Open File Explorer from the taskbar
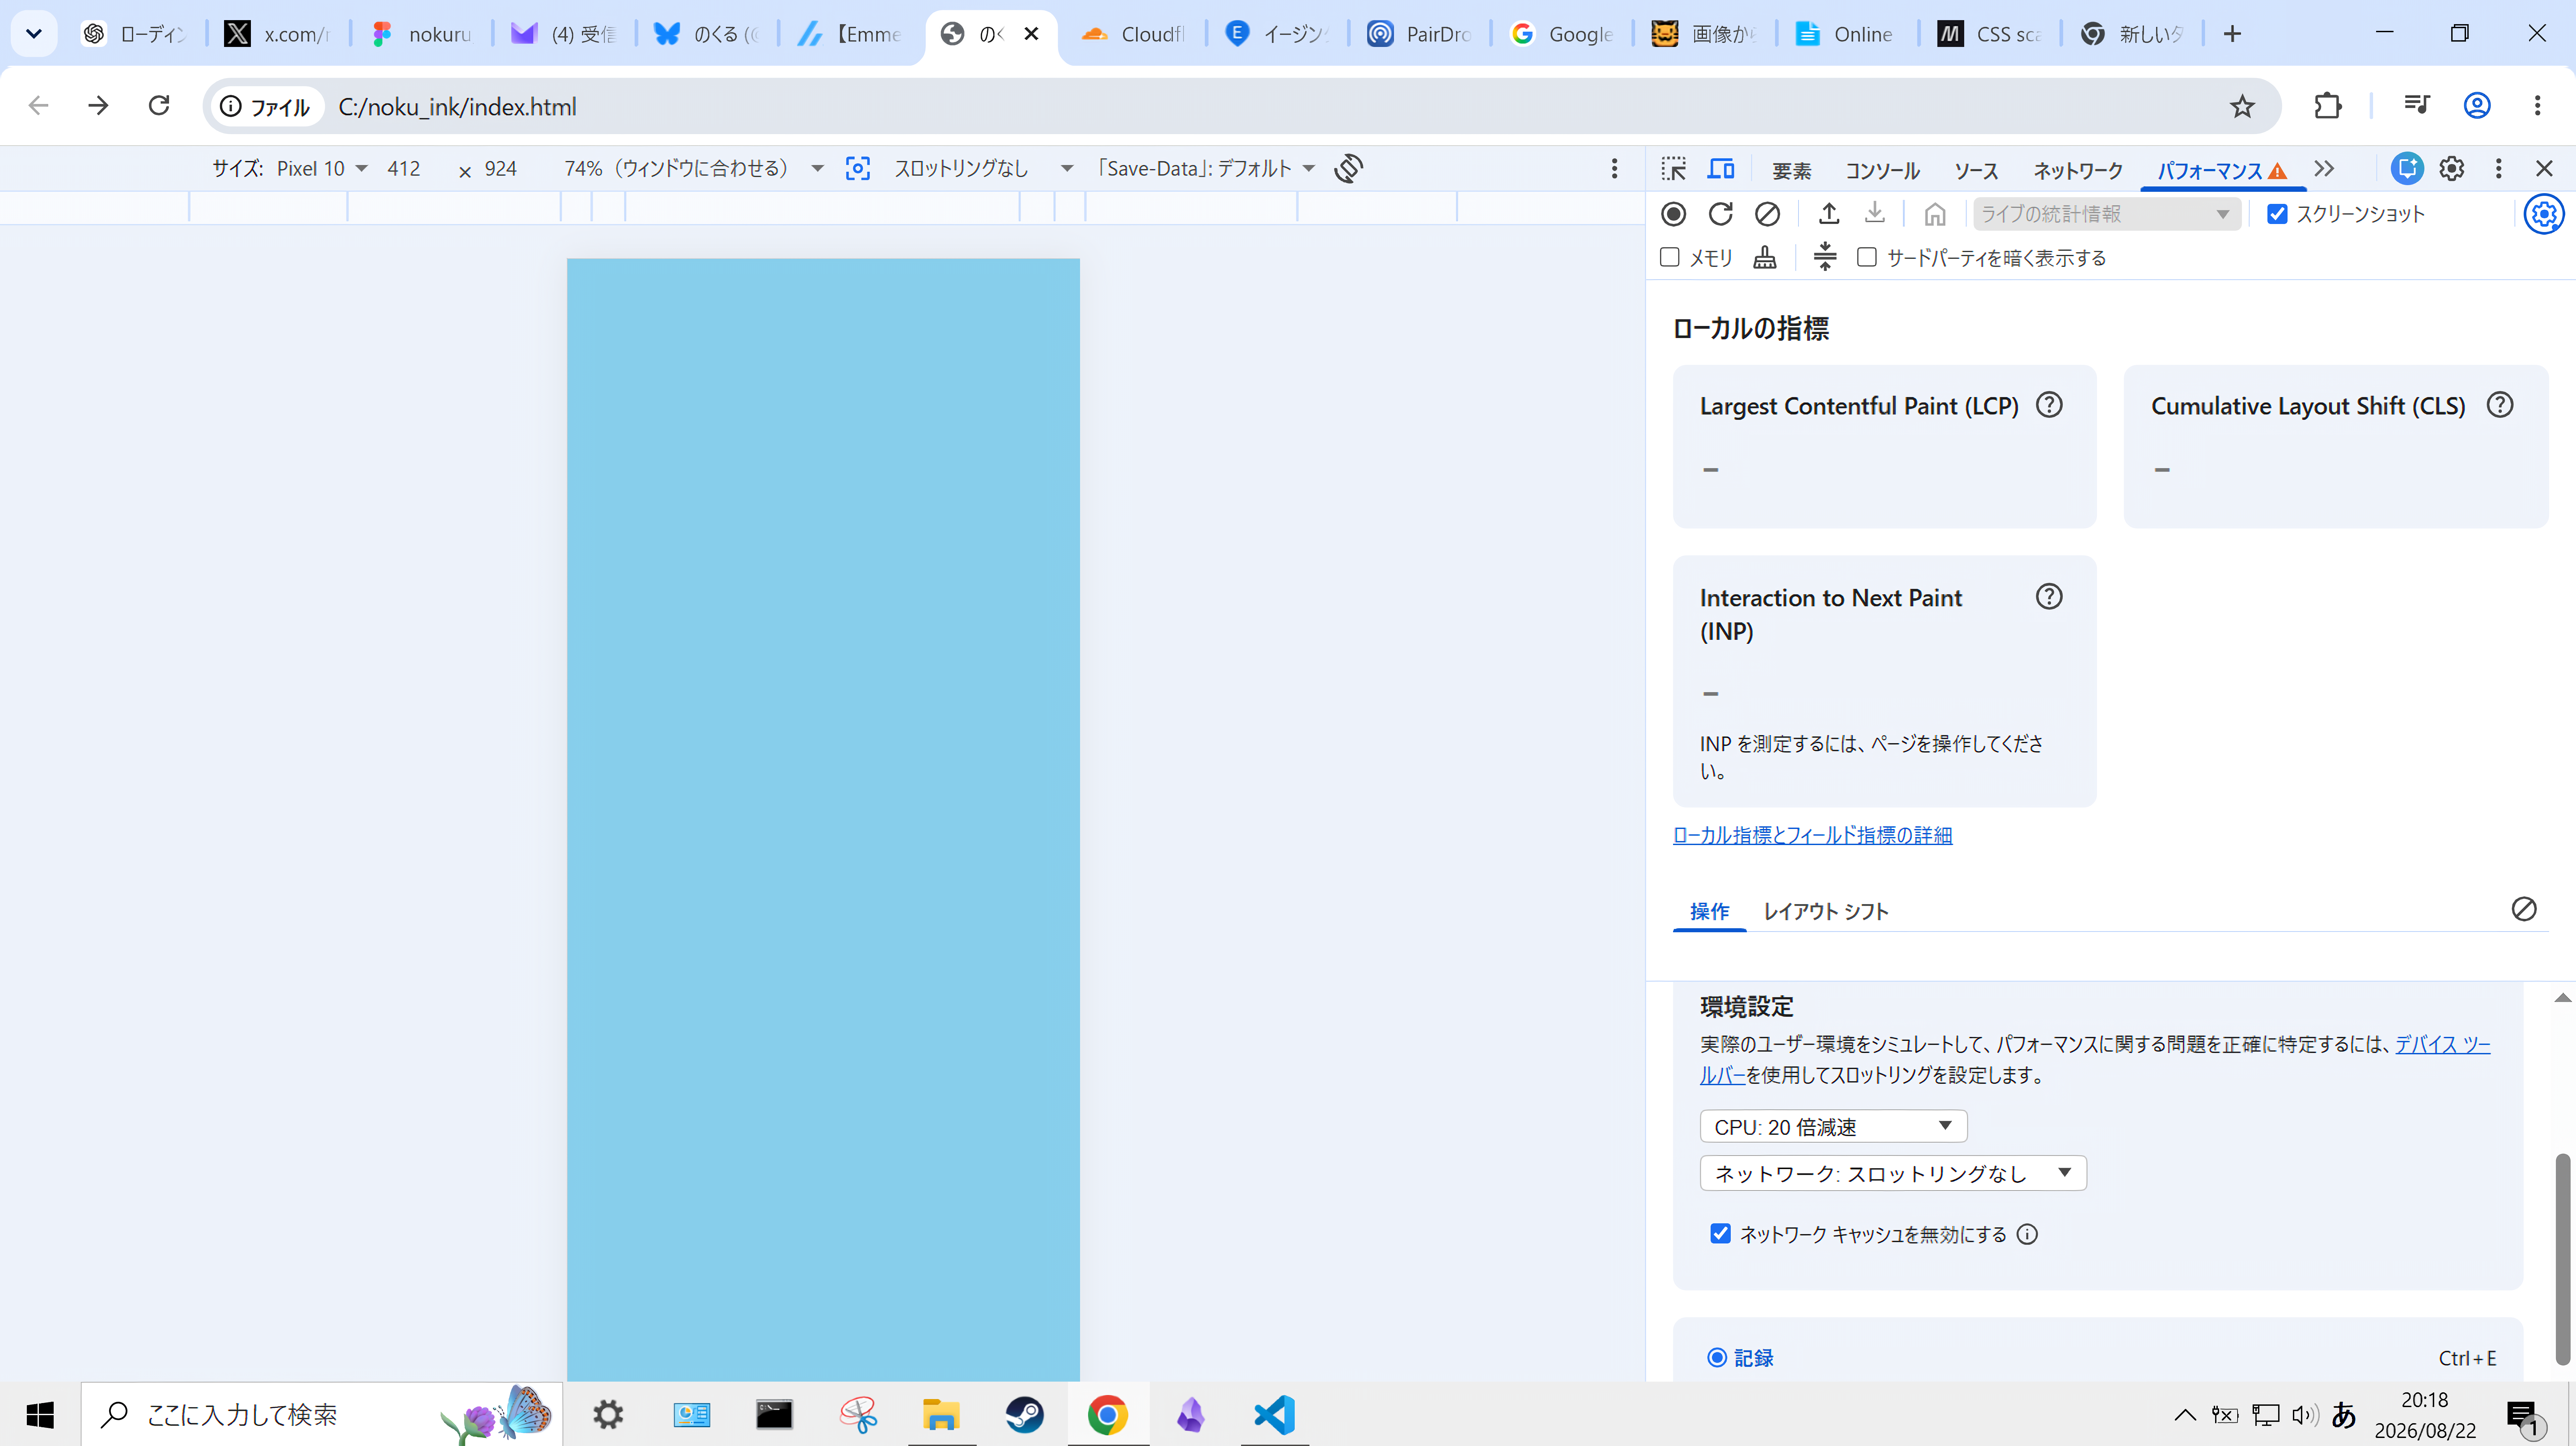2576x1446 pixels. click(941, 1415)
